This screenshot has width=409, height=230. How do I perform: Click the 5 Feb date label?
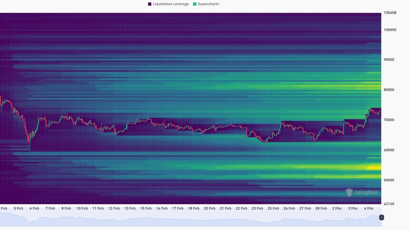(18, 208)
